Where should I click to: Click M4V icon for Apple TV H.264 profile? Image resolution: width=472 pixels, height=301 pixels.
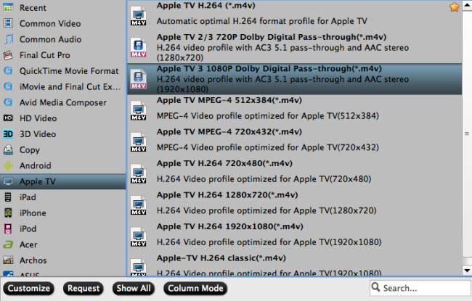138,16
